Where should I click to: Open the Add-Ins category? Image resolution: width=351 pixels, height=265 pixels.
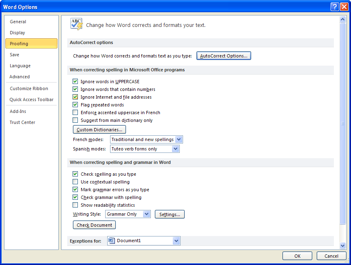pos(31,111)
